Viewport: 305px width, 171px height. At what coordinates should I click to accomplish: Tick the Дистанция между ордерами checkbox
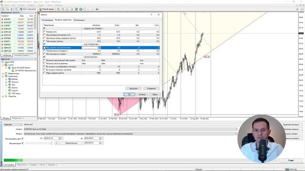tap(44, 38)
